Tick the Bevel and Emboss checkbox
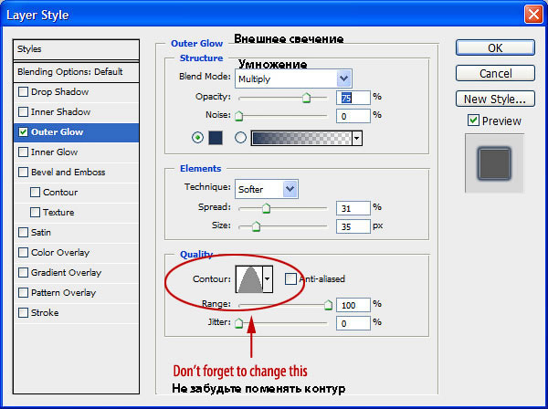The width and height of the screenshot is (548, 409). click(x=23, y=173)
